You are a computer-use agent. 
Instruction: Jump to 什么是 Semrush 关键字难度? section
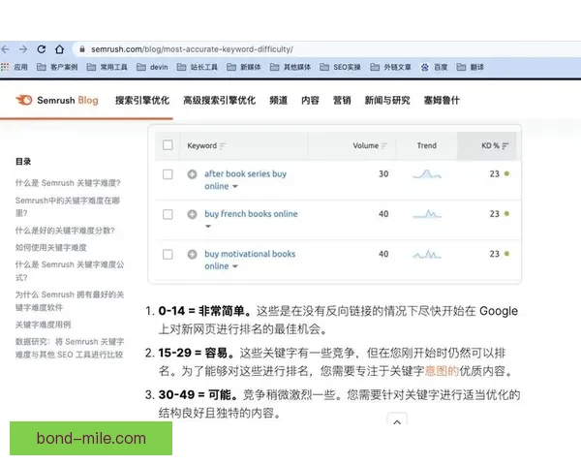[x=68, y=183]
